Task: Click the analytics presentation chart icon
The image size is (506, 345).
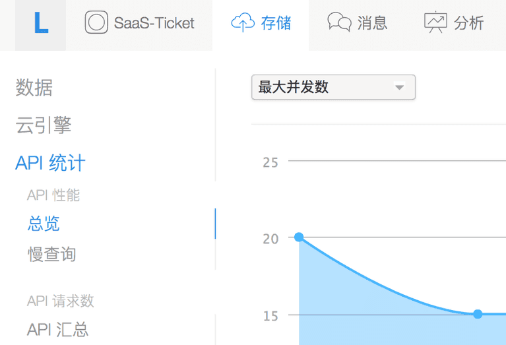Action: click(x=435, y=23)
